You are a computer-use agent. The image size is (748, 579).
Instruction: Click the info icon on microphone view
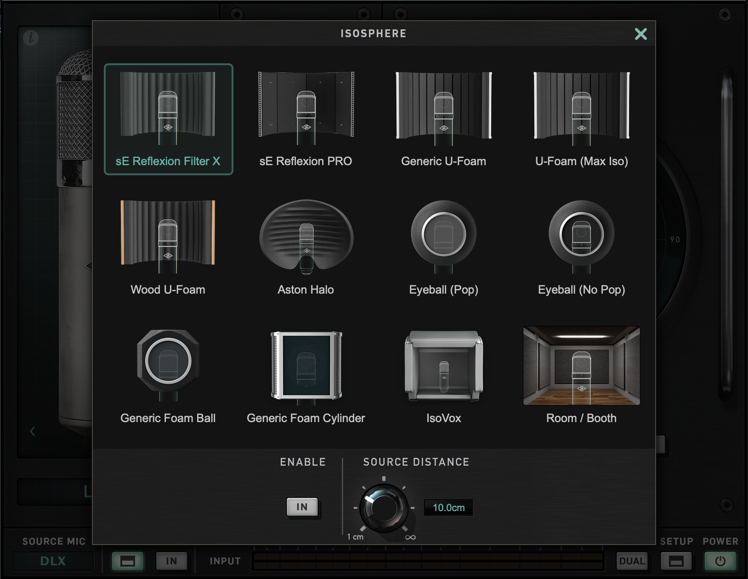click(31, 38)
